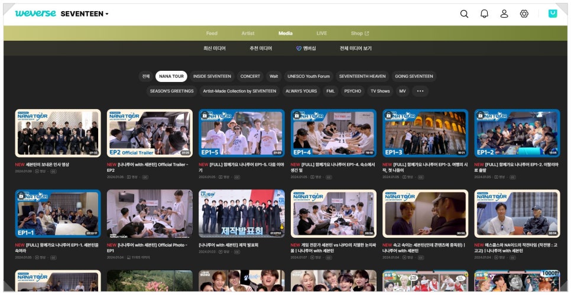Select the ALWAYS YOURS chip
Image resolution: width=571 pixels, height=295 pixels.
coord(301,91)
